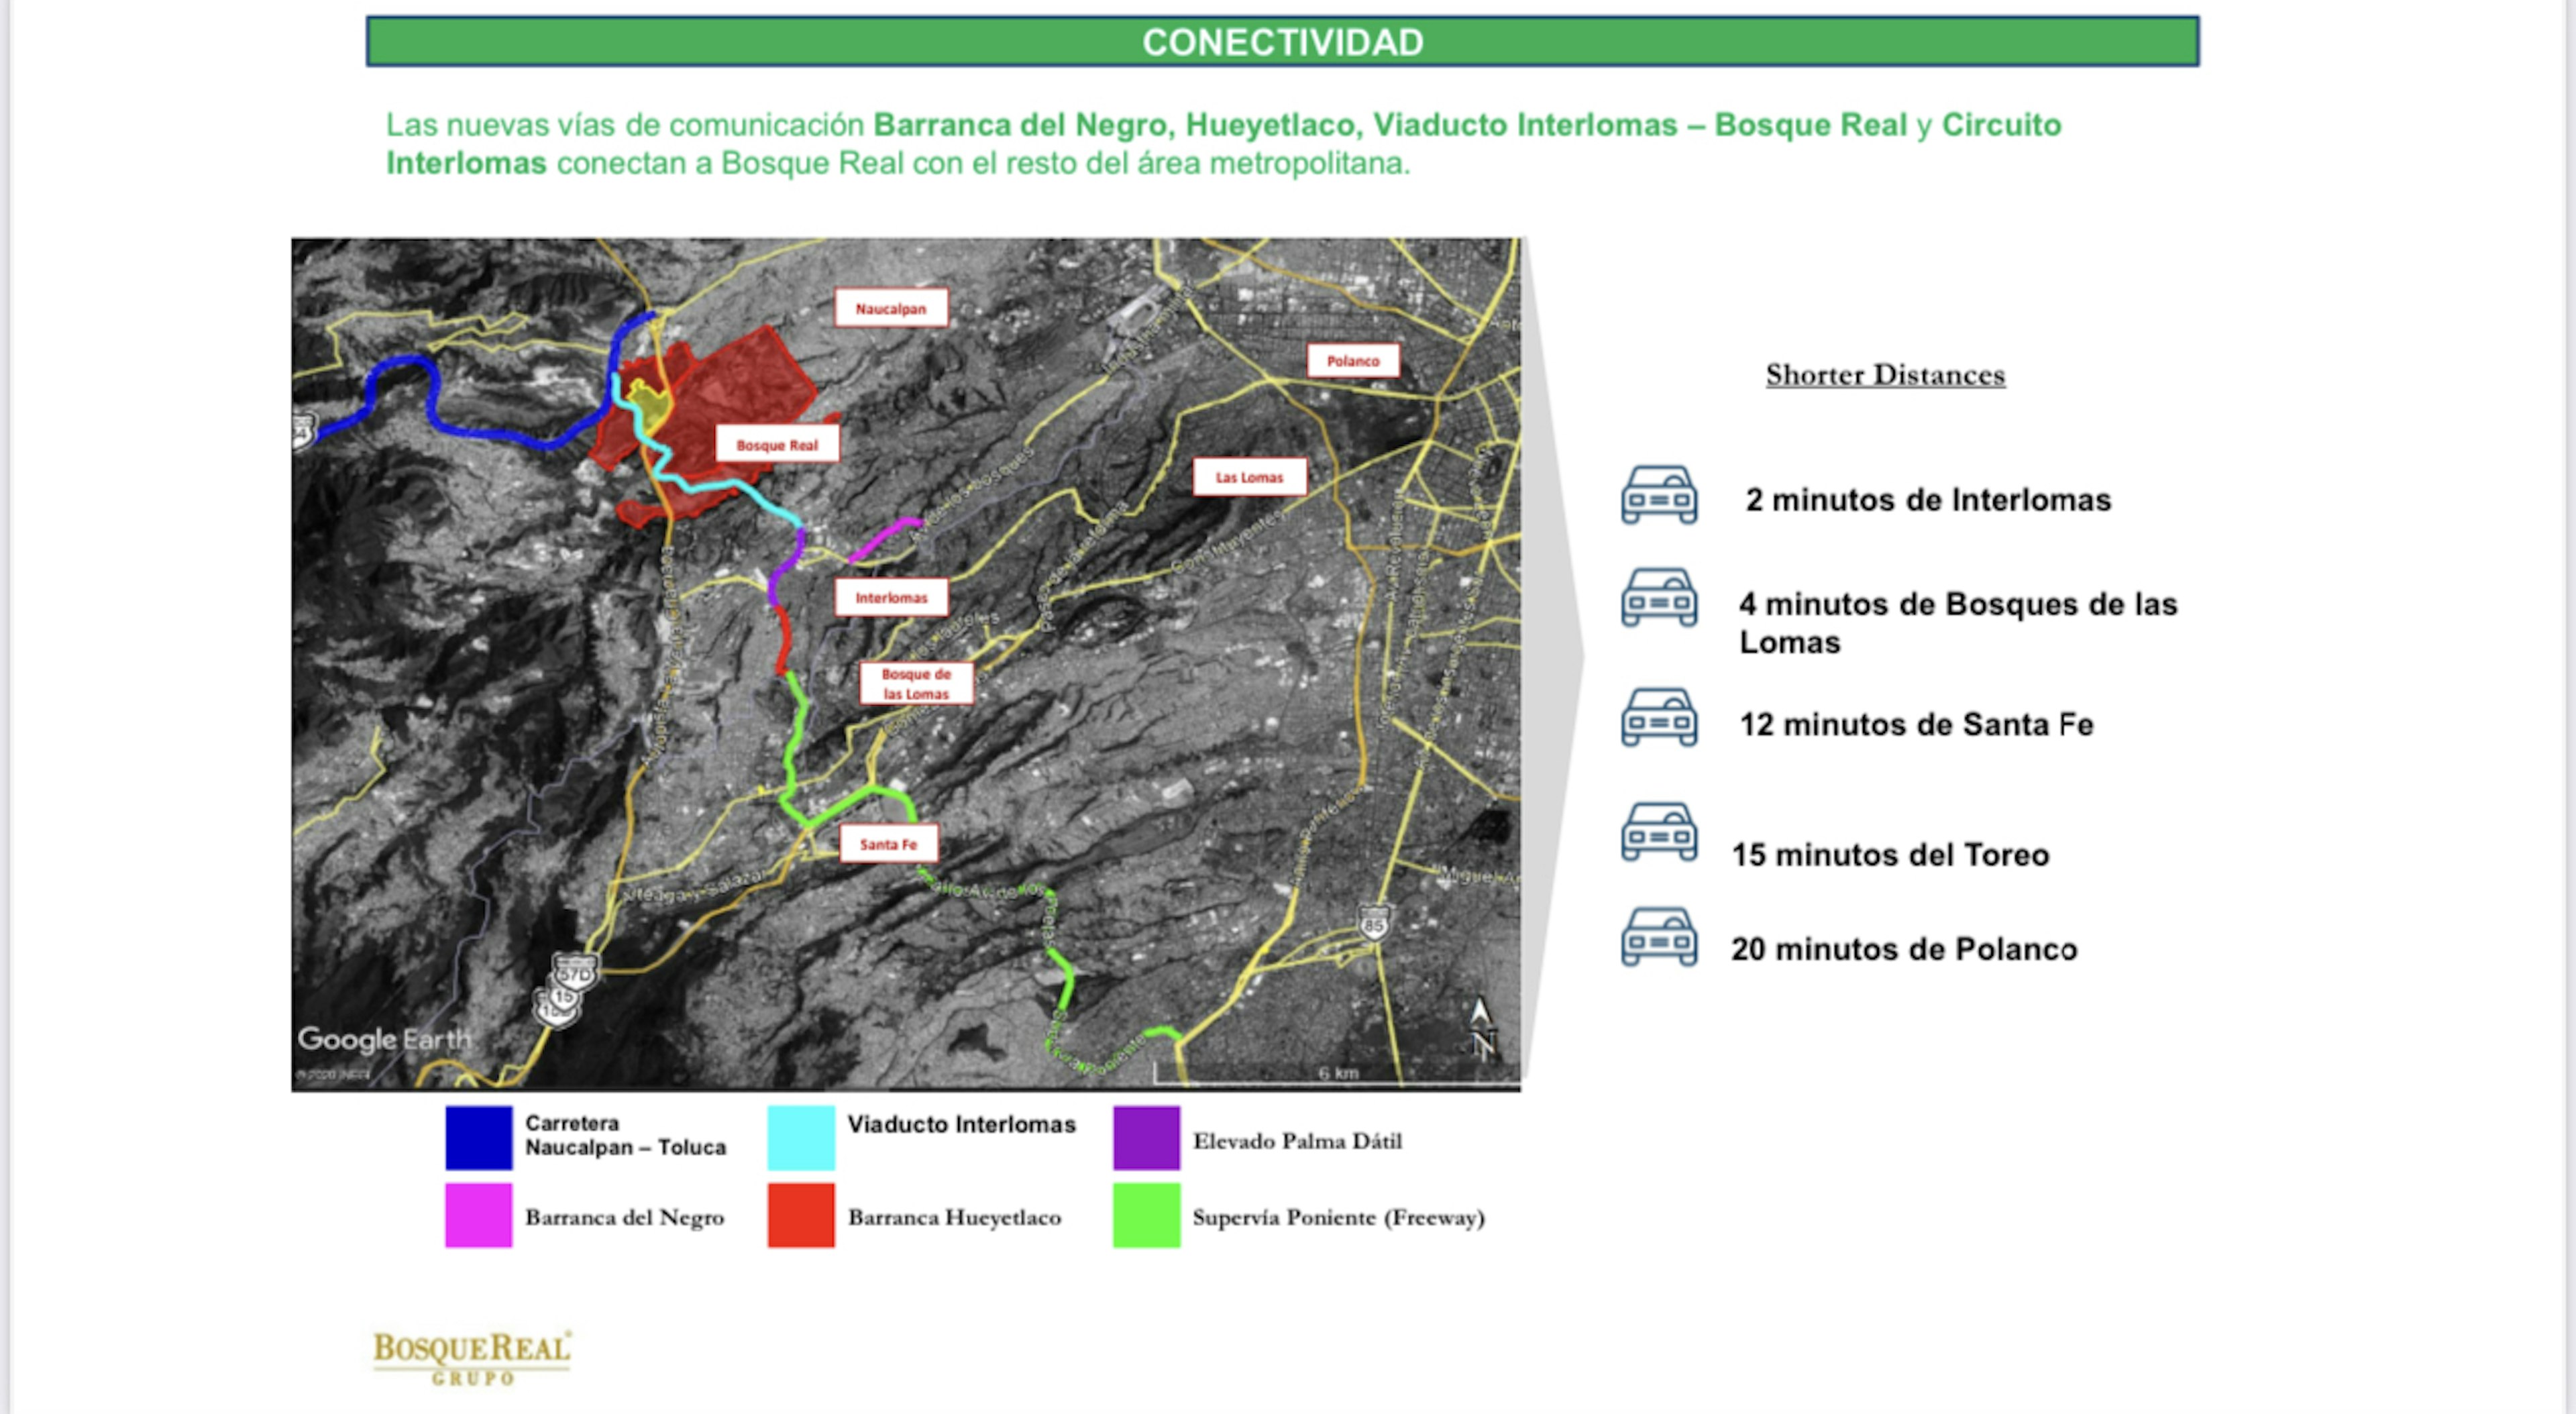The height and width of the screenshot is (1414, 2576).
Task: Click the Polanco map label
Action: click(1352, 361)
